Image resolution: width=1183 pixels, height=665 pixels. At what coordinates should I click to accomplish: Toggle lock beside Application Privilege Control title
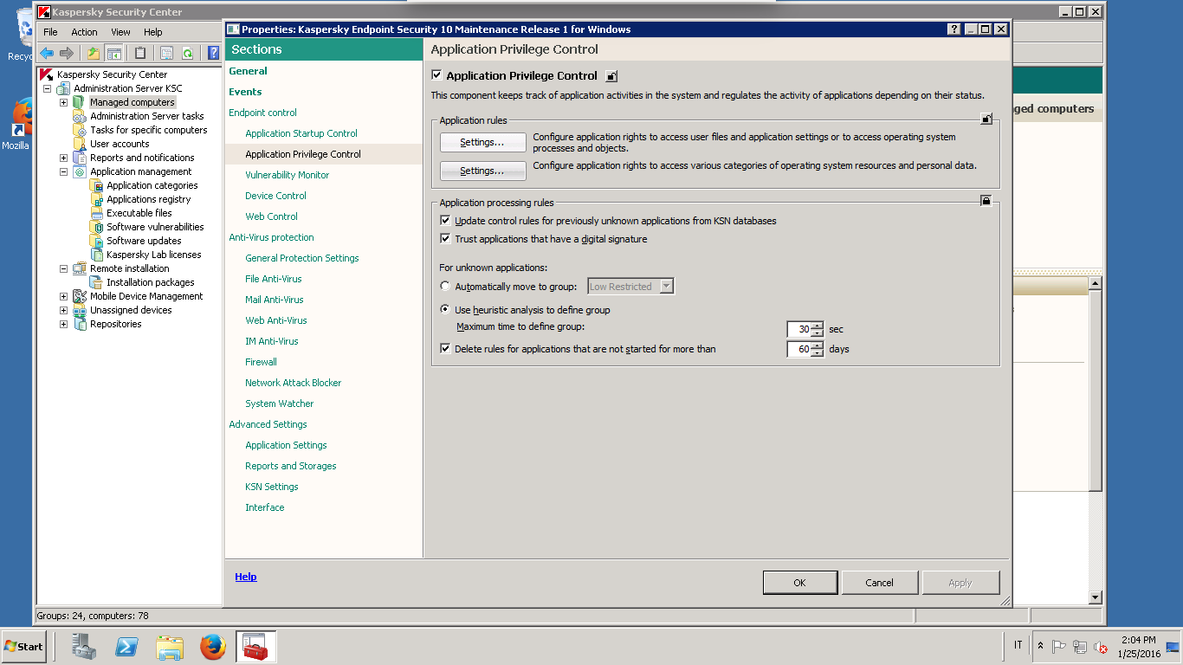611,76
